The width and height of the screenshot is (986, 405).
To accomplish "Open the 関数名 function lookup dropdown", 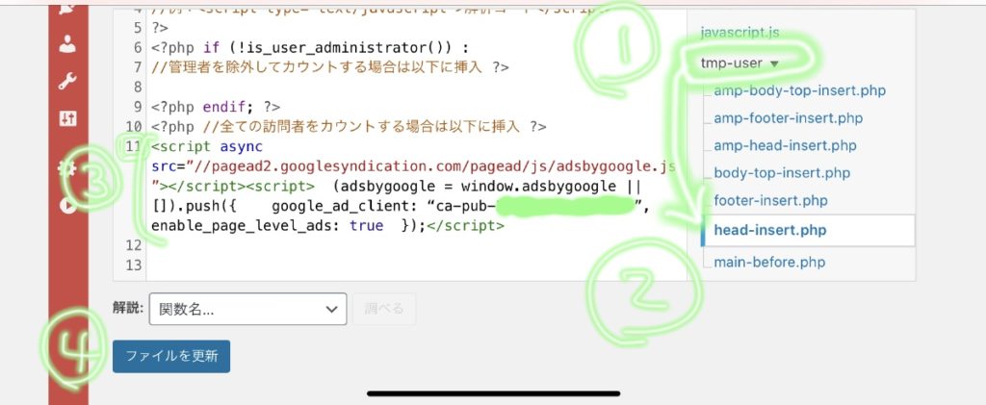I will pyautogui.click(x=247, y=309).
